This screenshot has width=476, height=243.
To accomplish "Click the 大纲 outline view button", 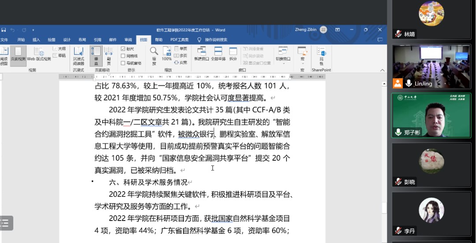I will (x=59, y=49).
